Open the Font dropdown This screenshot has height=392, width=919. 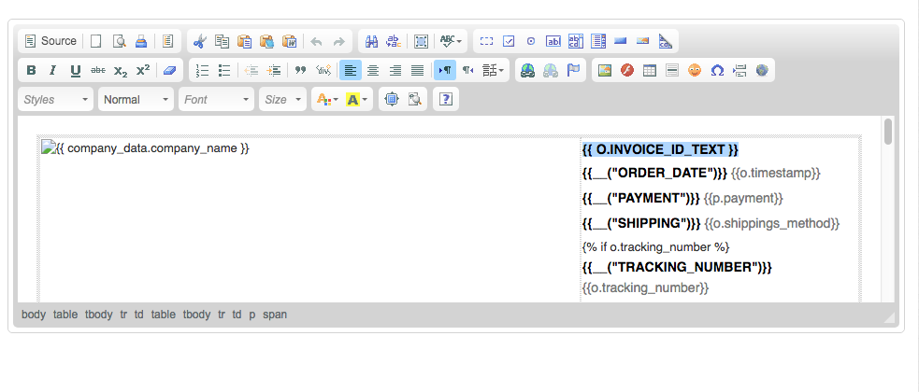216,100
